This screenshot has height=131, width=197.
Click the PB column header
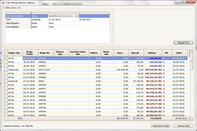click(167, 53)
